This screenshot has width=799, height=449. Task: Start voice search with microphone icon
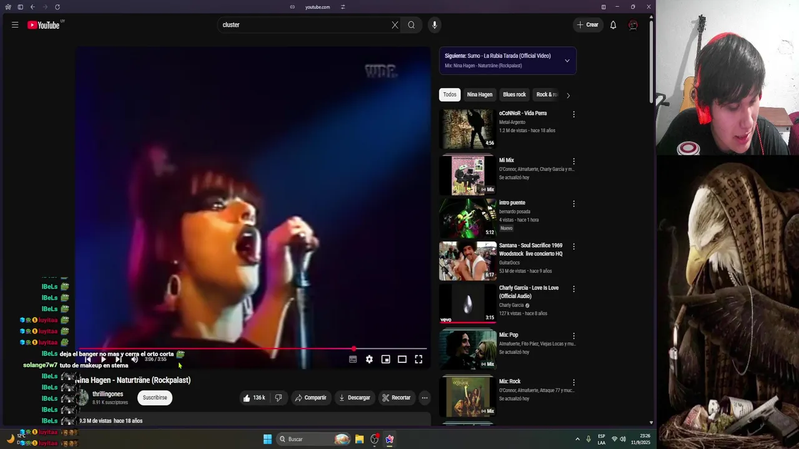pyautogui.click(x=434, y=25)
